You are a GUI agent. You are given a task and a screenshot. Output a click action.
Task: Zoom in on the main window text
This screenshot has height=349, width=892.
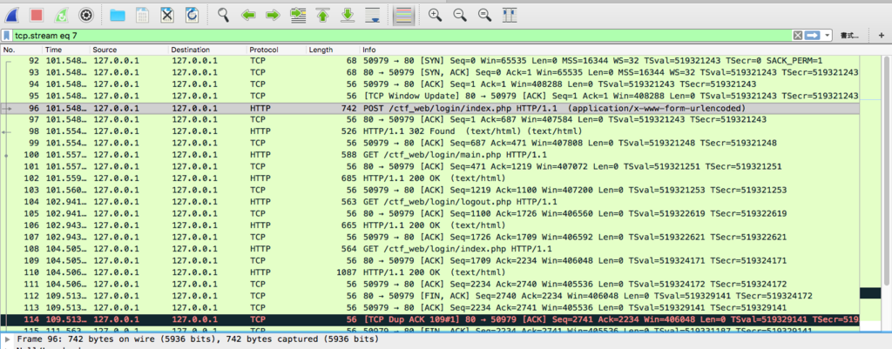436,15
